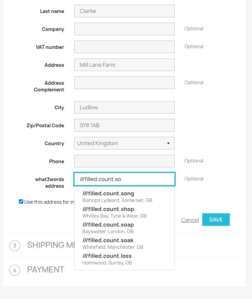The width and height of the screenshot is (252, 299).
Task: Select the ///filled.count.soak suggestion
Action: click(124, 244)
